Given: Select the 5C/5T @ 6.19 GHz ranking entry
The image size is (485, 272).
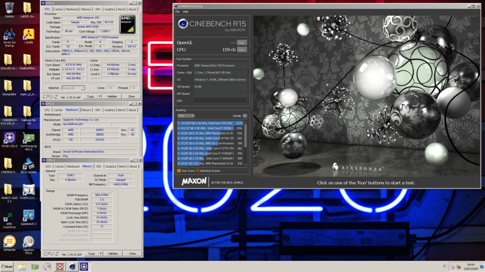Looking at the screenshot, I should (210, 144).
